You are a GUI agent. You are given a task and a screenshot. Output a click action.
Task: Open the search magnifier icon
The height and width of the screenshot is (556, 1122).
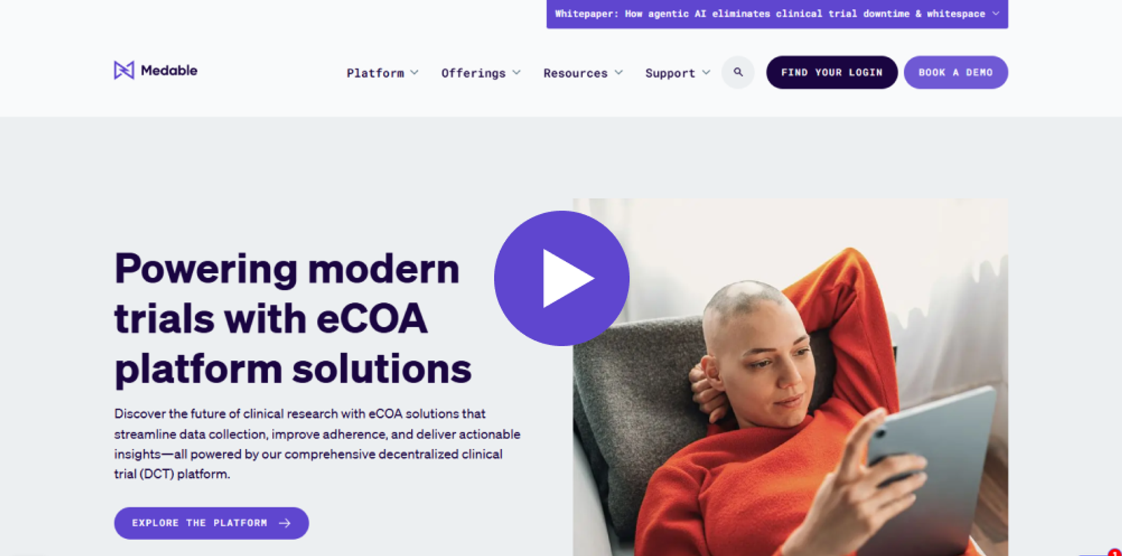[x=738, y=72]
